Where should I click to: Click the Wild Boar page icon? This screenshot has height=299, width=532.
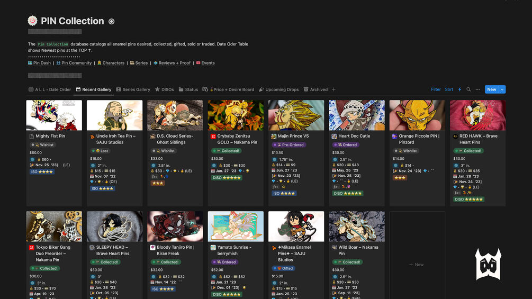(334, 248)
